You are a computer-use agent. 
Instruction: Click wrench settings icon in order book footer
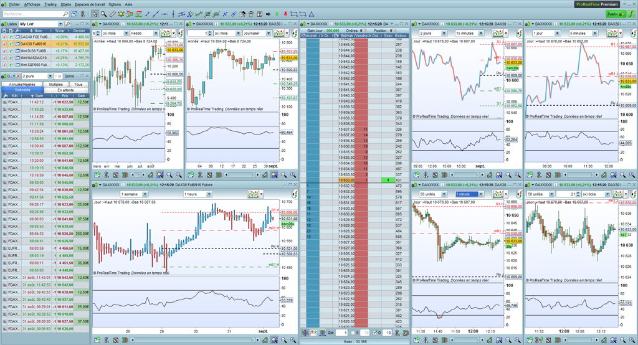tap(406, 333)
